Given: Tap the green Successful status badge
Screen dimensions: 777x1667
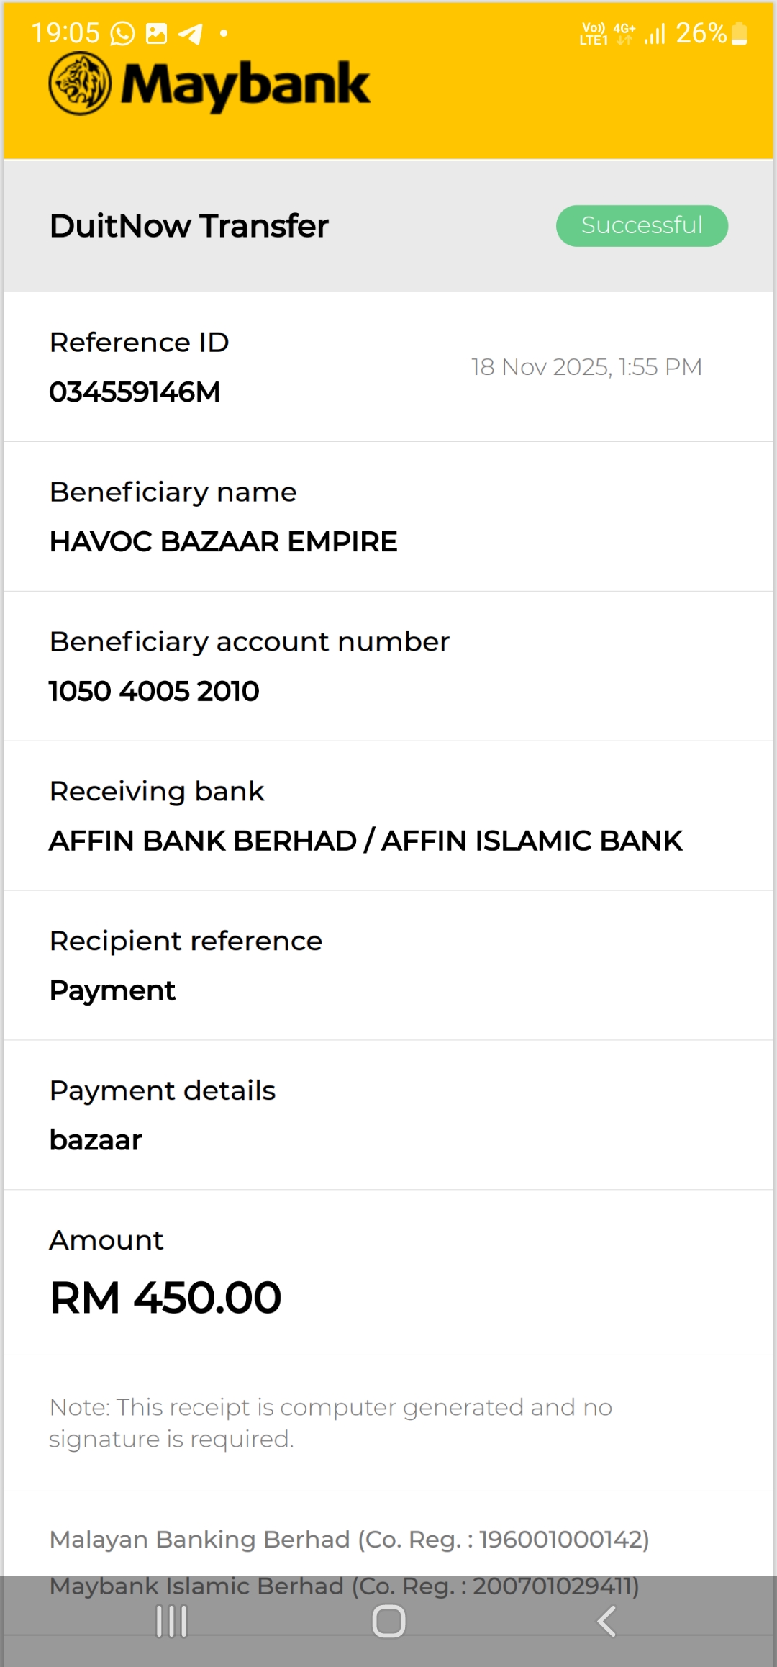Looking at the screenshot, I should 642,225.
